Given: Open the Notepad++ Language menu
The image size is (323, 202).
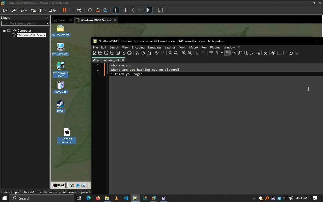Looking at the screenshot, I should point(155,47).
